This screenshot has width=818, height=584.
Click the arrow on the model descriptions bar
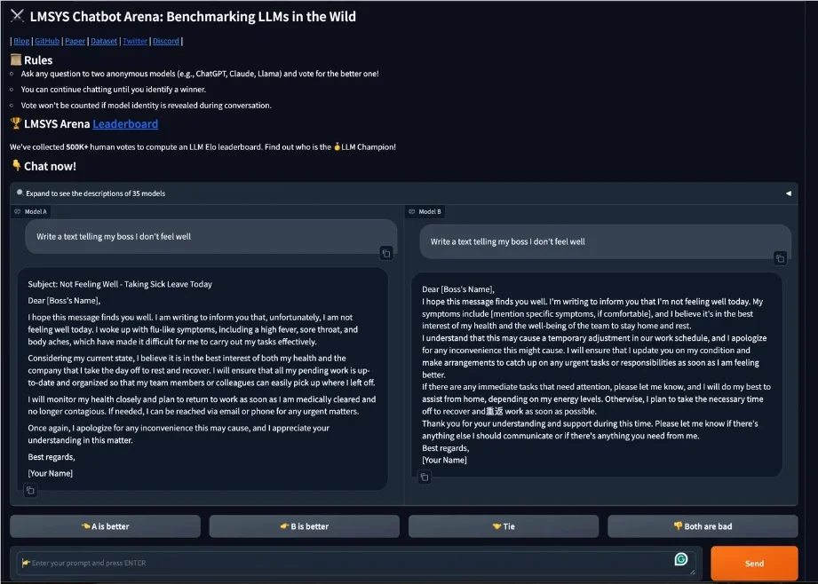(x=788, y=193)
